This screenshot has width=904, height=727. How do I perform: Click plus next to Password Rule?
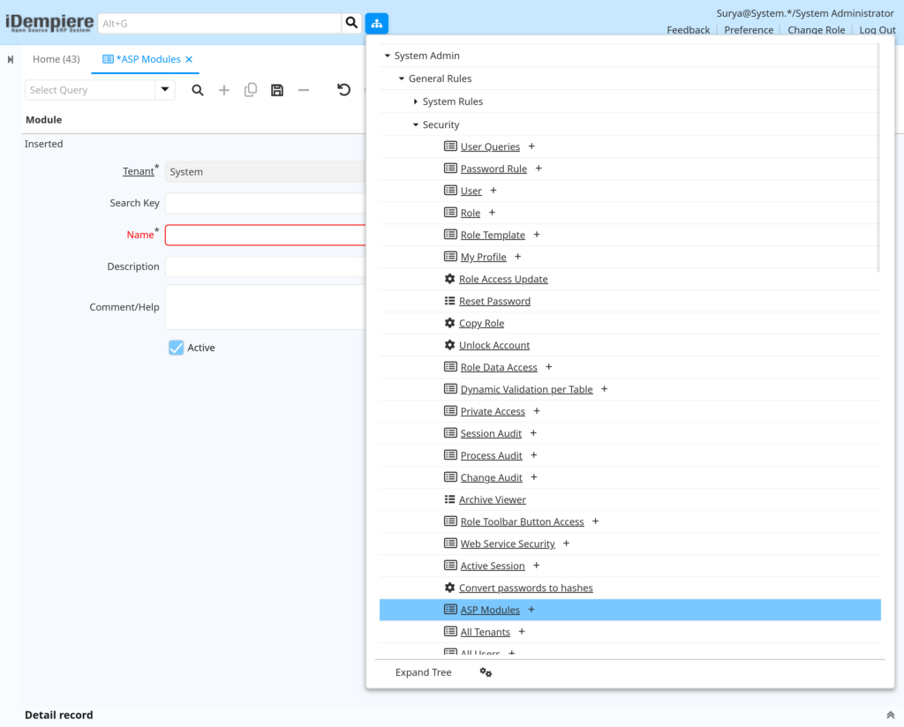coord(539,169)
